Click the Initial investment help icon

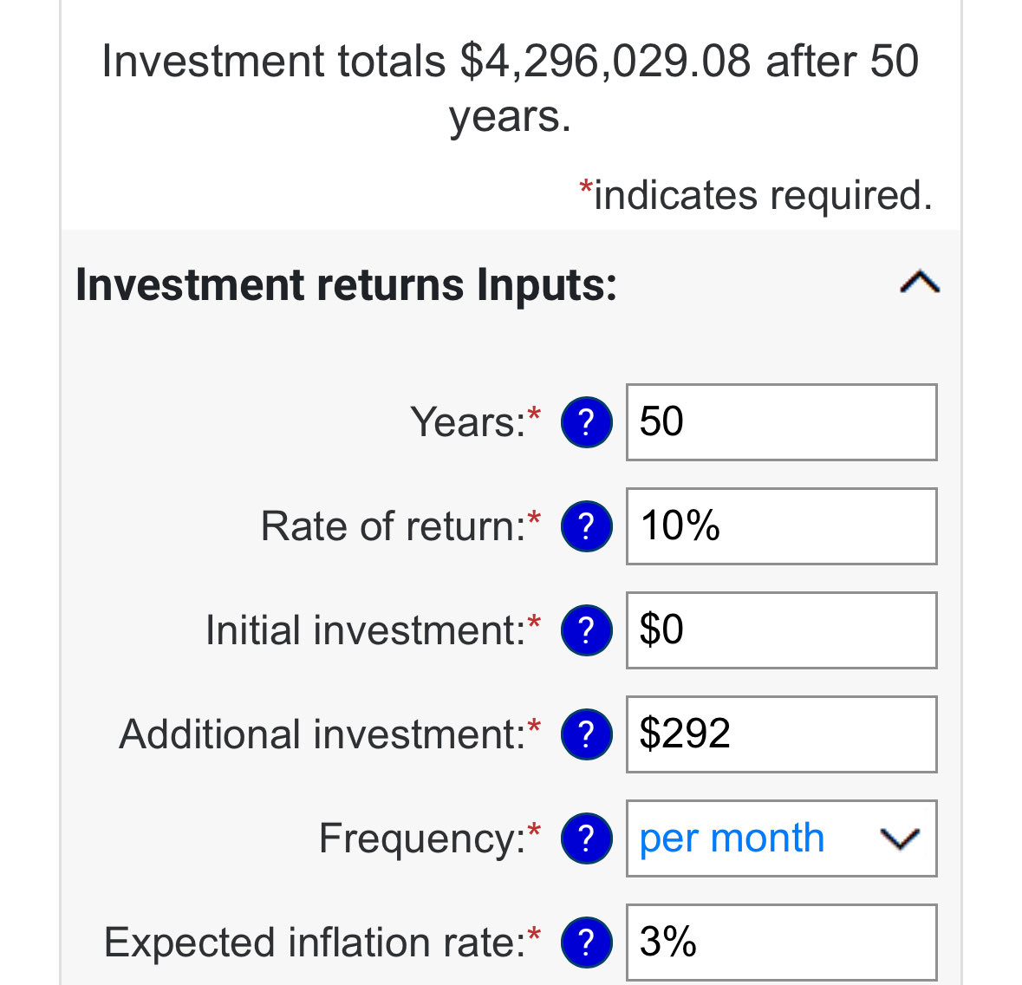[587, 630]
